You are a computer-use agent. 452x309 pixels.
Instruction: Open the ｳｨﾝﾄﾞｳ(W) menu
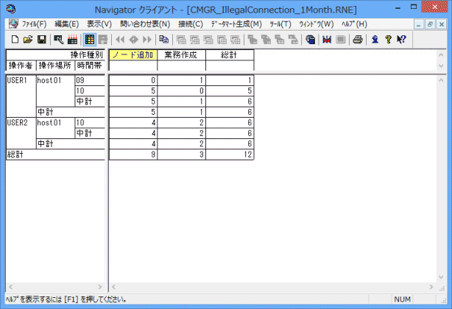pyautogui.click(x=317, y=24)
